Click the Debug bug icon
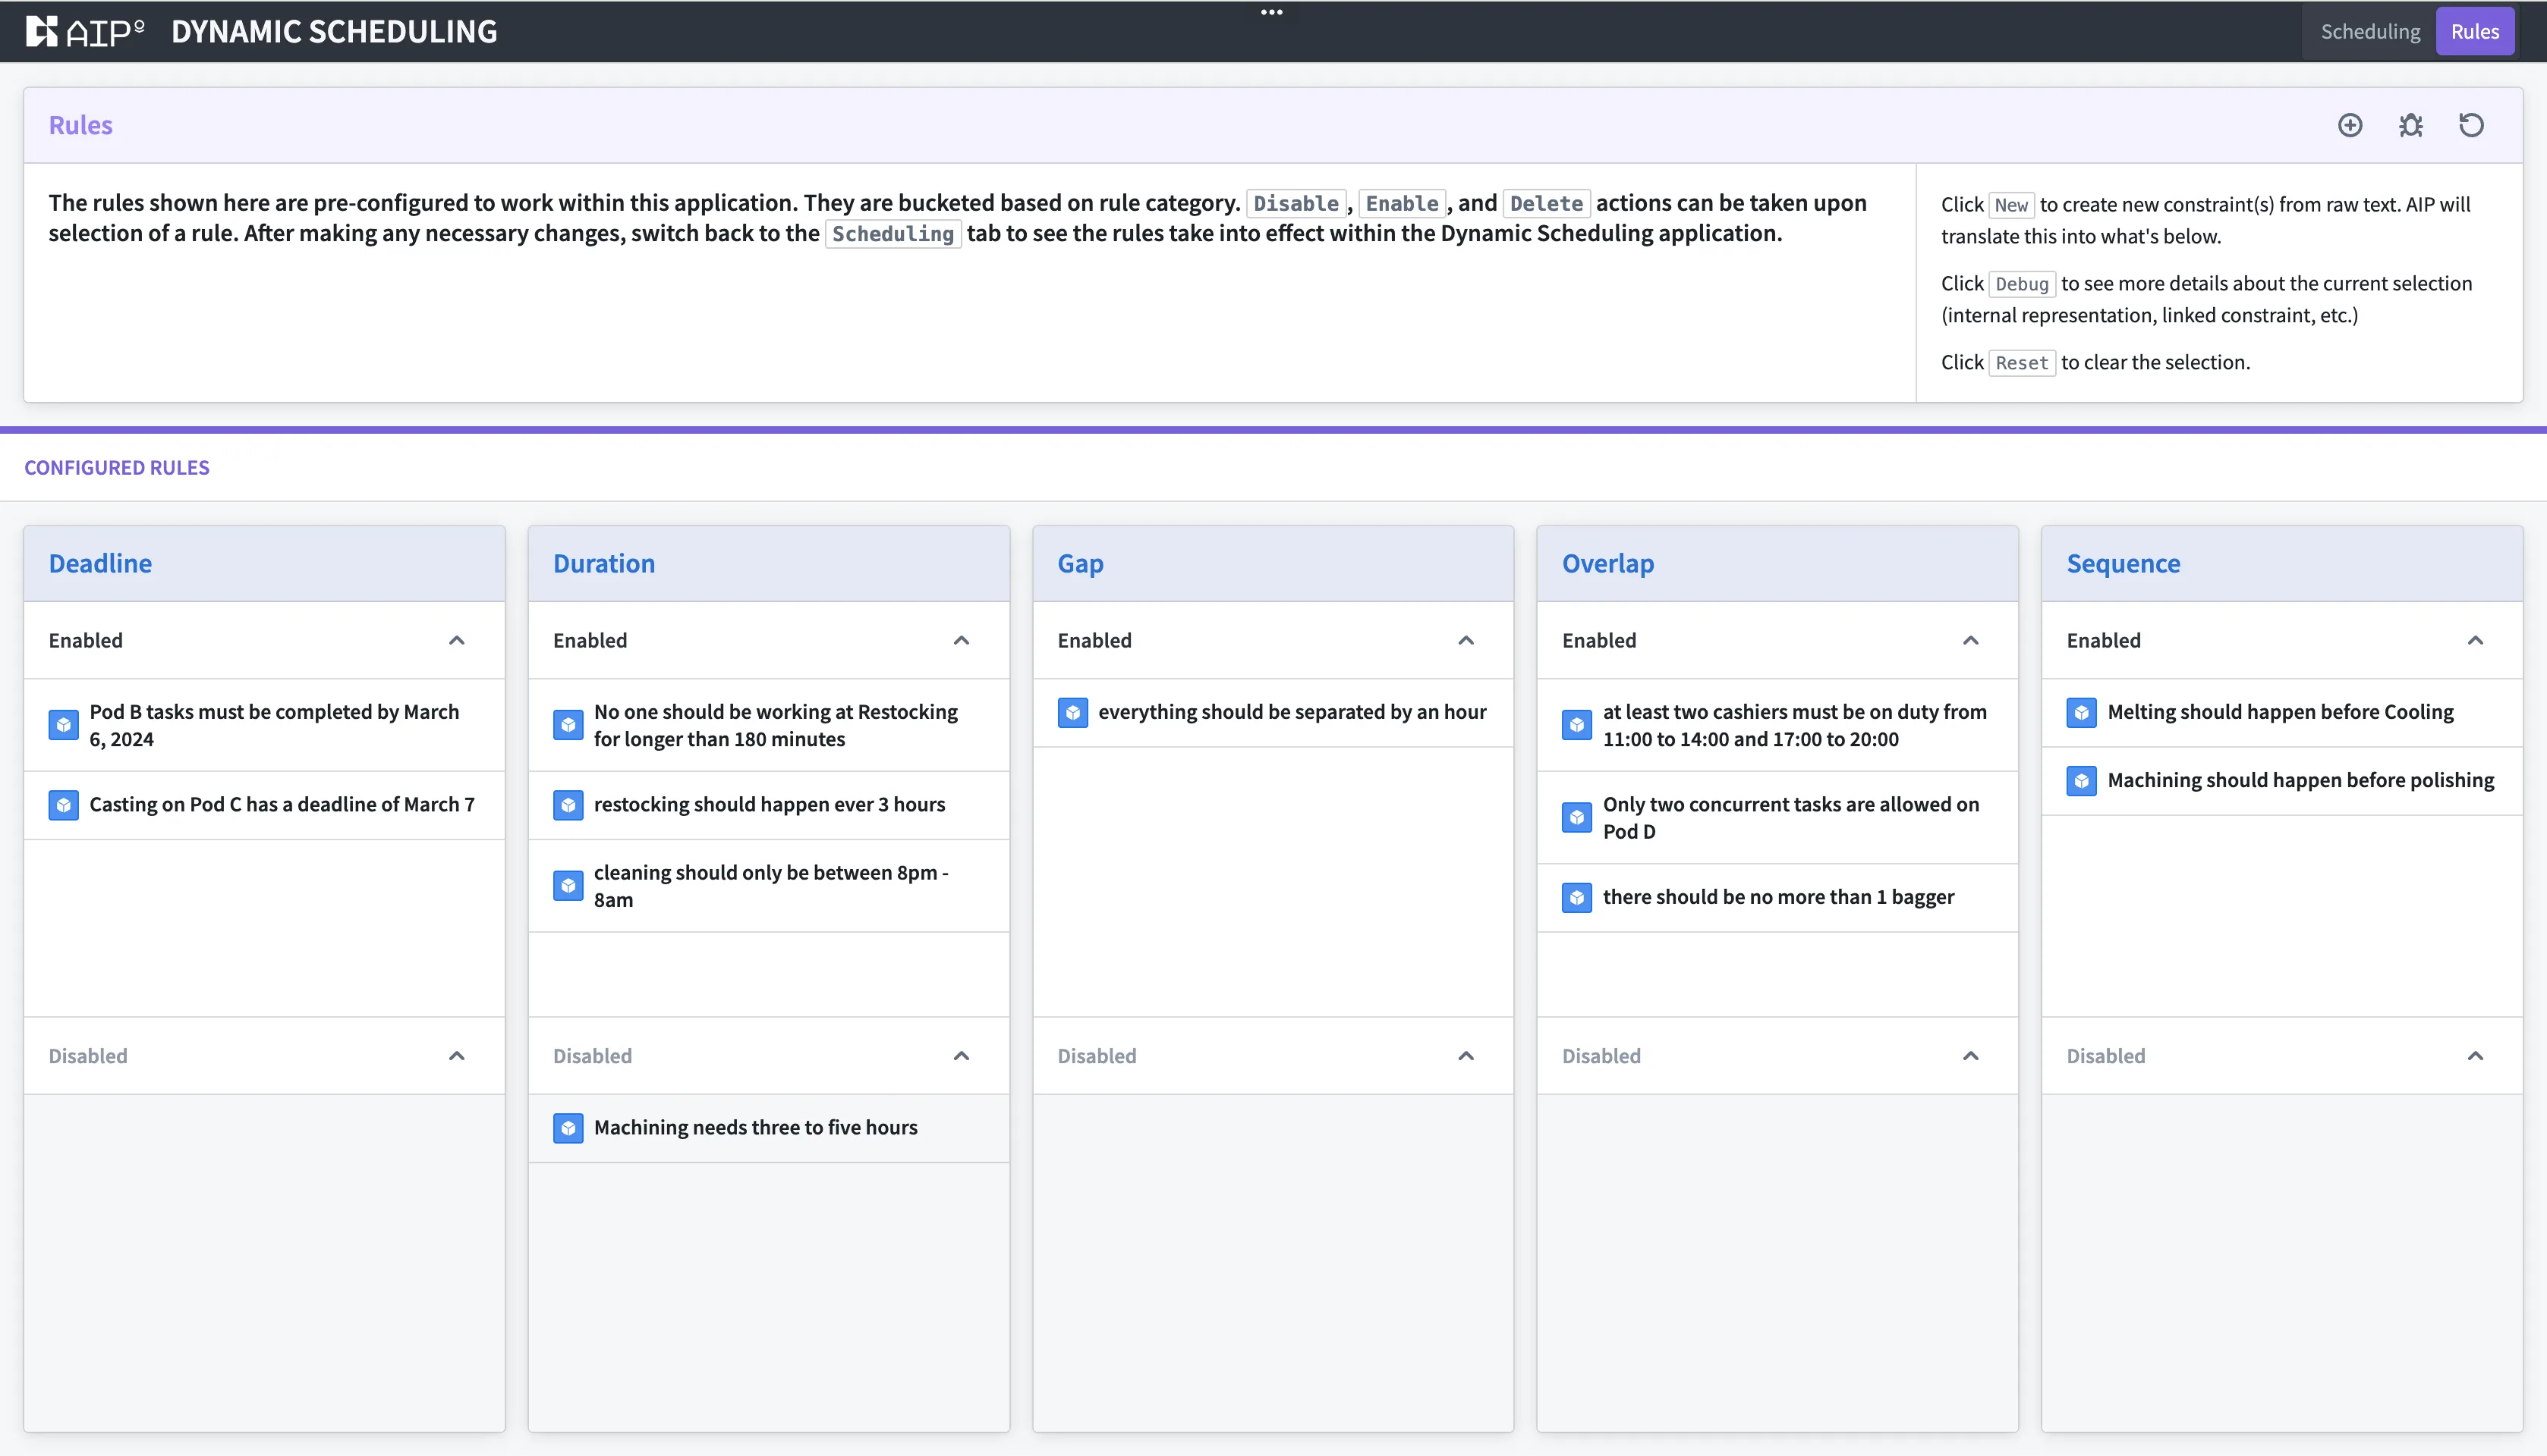The height and width of the screenshot is (1456, 2547). coord(2411,125)
